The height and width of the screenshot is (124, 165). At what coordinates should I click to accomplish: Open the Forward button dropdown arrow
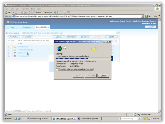coord(19,13)
